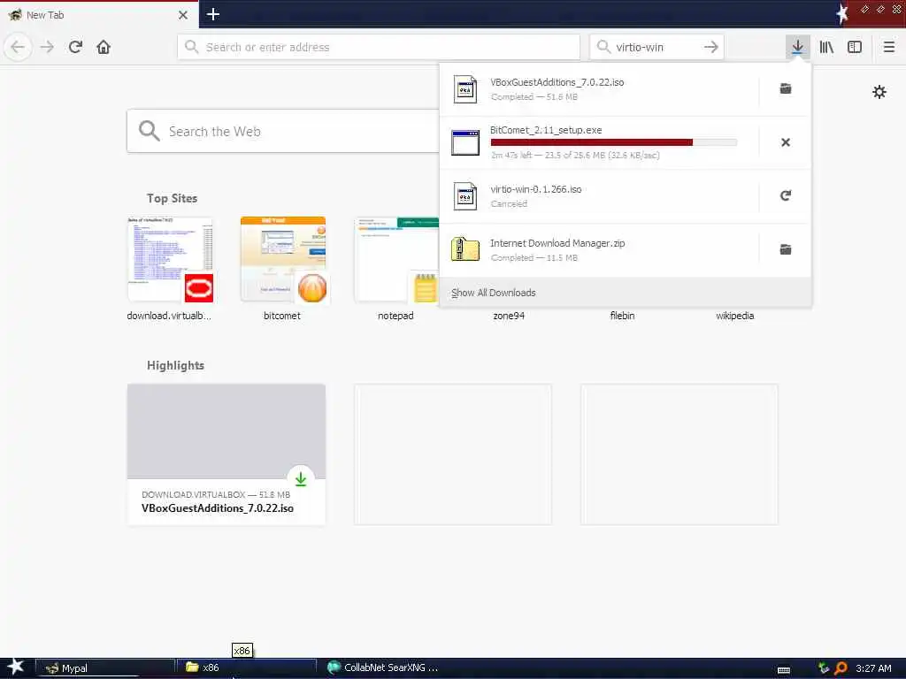This screenshot has height=679, width=906.
Task: Click the Top Sites heading
Action: (172, 198)
